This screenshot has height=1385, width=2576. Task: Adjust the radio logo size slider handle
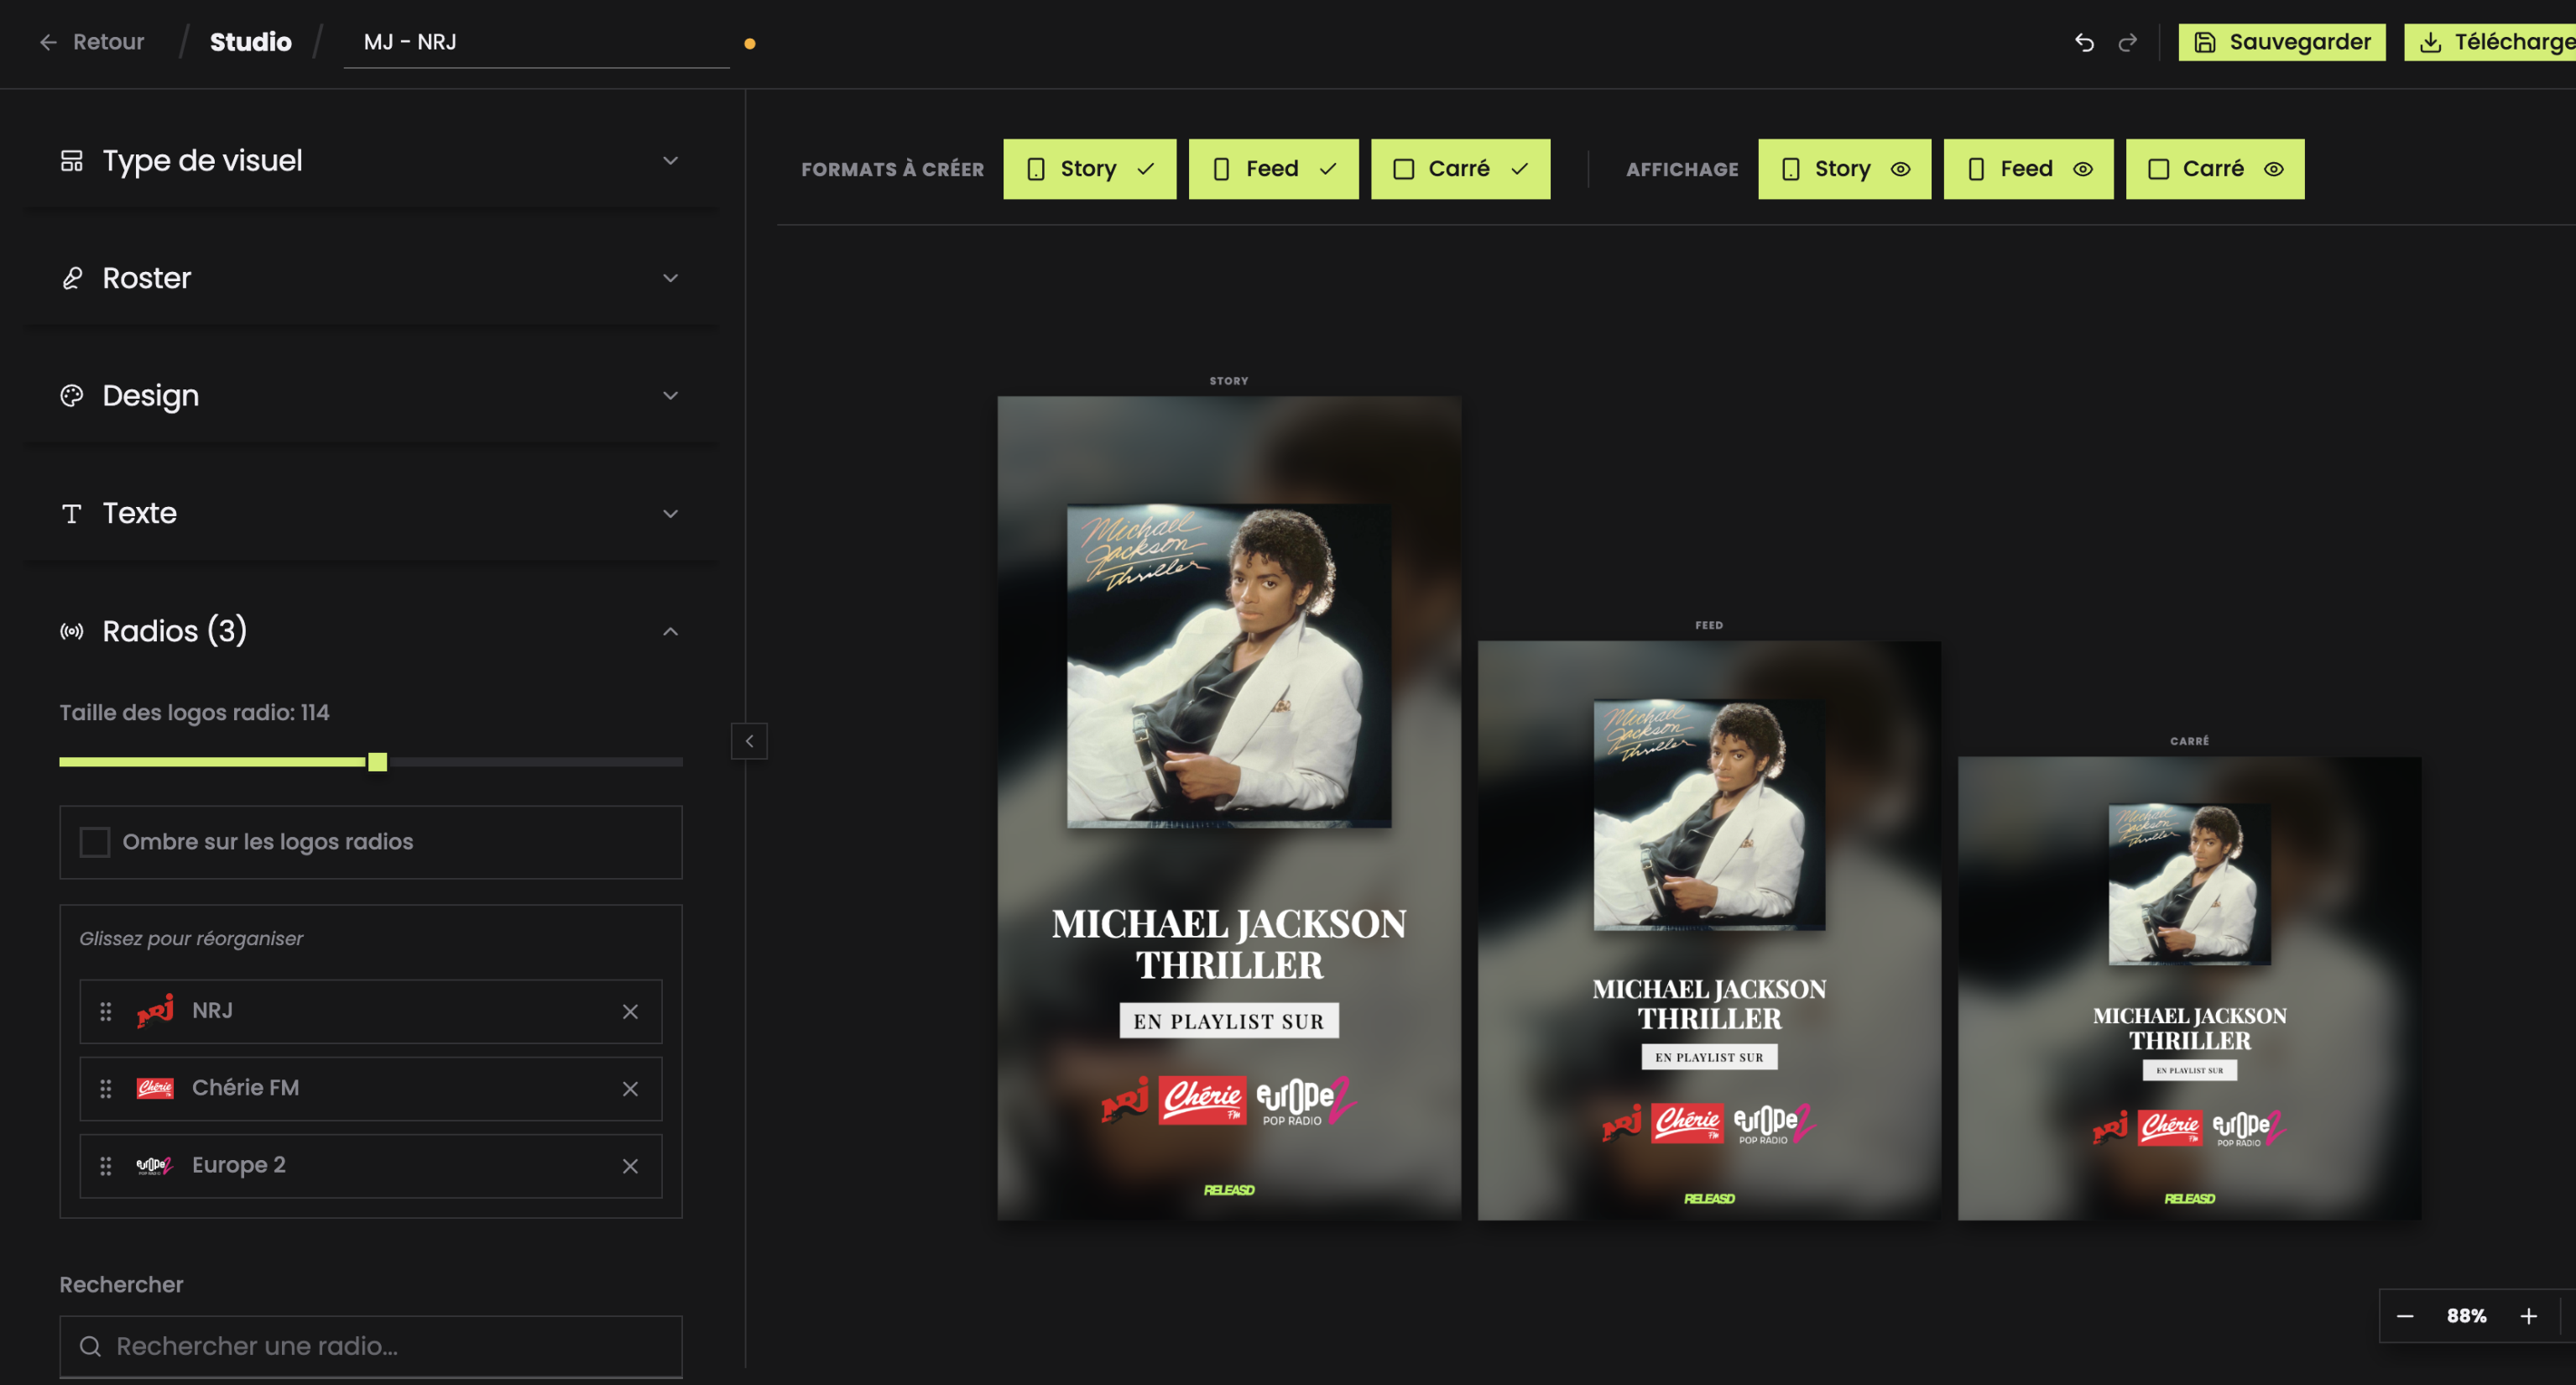click(x=377, y=762)
